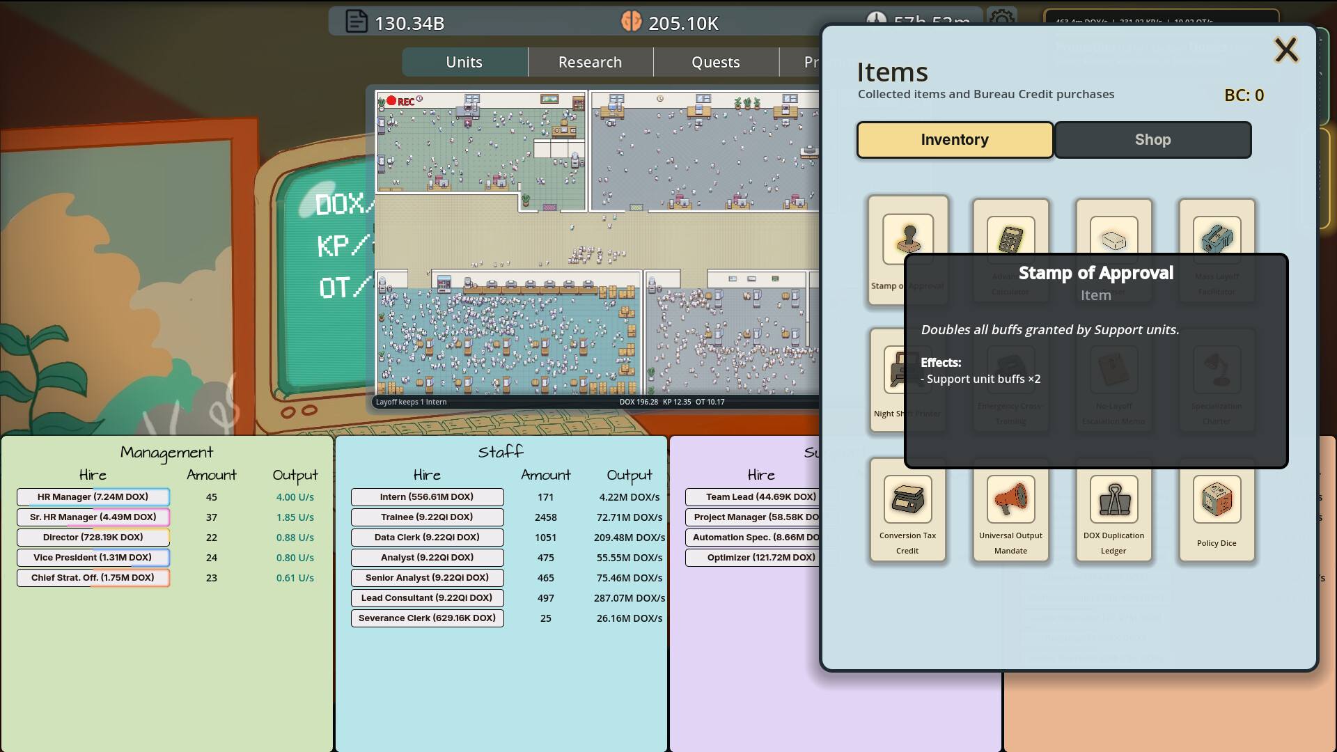Click the red REC indicator in office view

pyautogui.click(x=400, y=101)
